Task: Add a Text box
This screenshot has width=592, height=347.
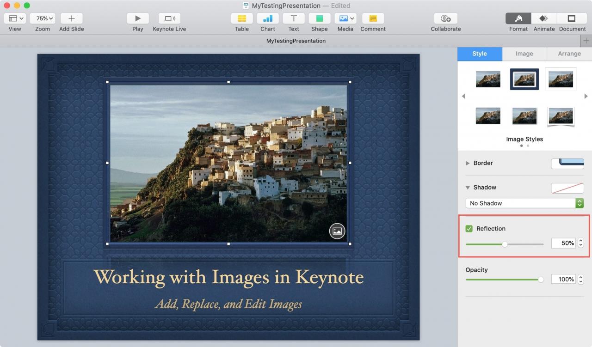Action: coord(294,18)
